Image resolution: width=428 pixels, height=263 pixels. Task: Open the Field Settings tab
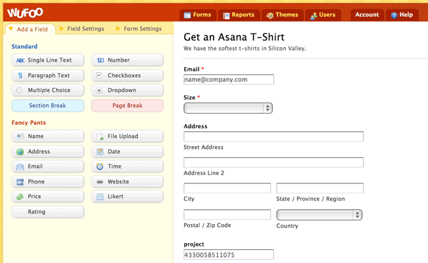tap(82, 29)
